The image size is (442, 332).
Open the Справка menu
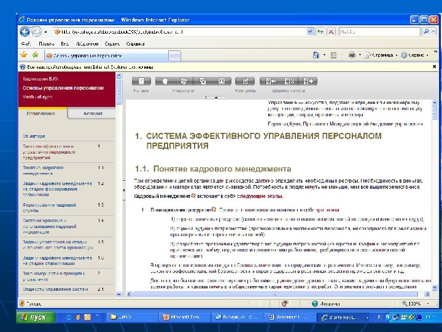(135, 44)
